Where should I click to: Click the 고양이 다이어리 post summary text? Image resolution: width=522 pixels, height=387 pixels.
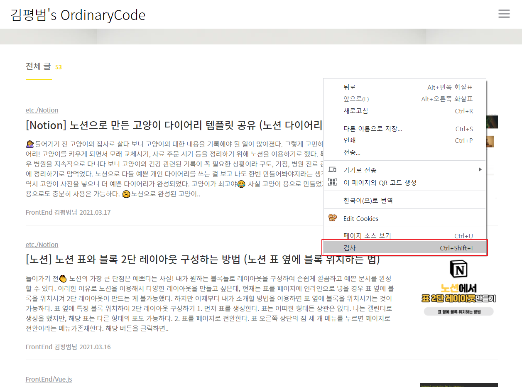click(174, 169)
